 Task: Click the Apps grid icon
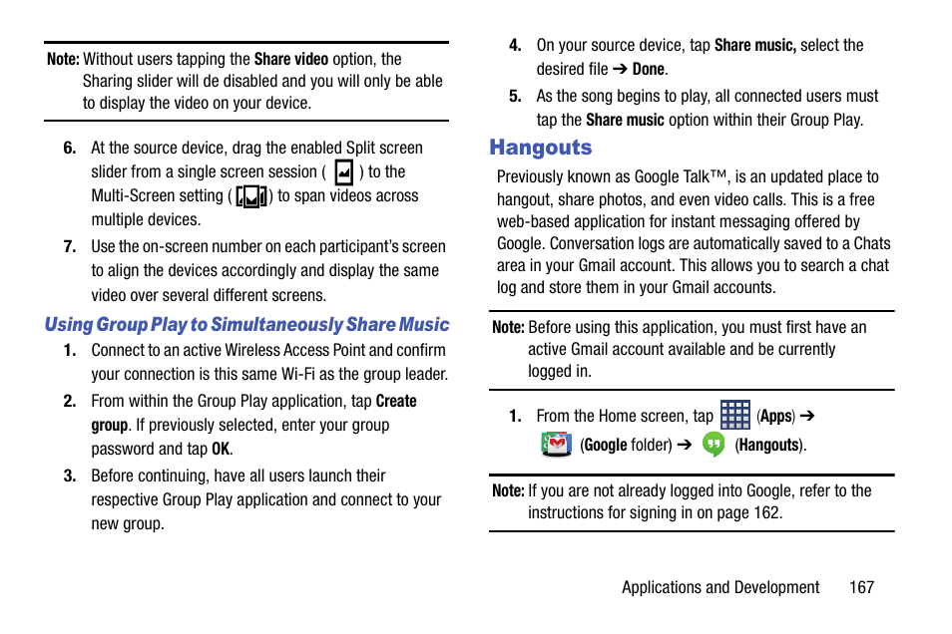(x=734, y=415)
